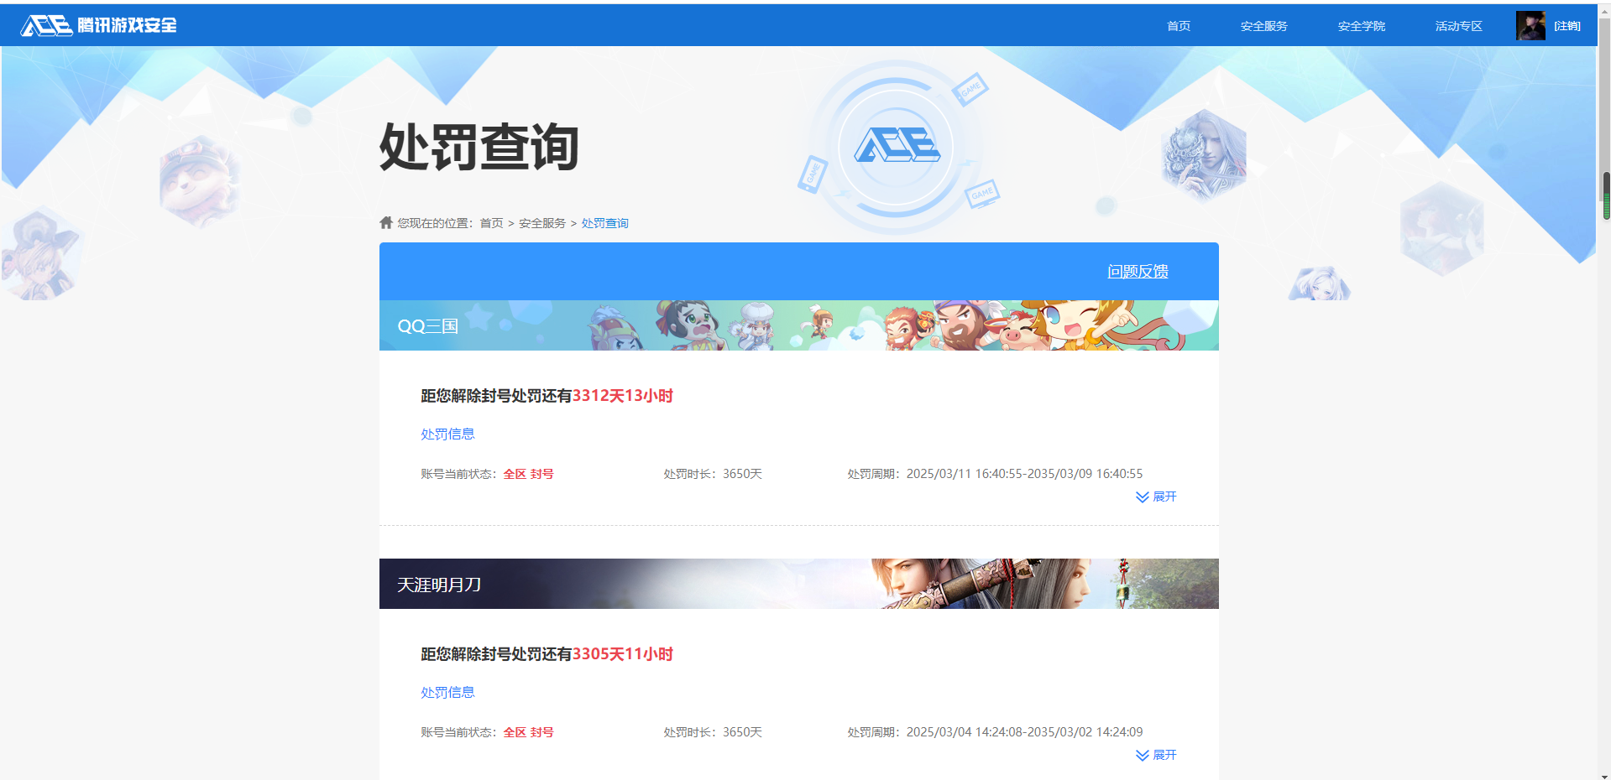The width and height of the screenshot is (1611, 780).
Task: Open the 问题反馈 feedback link
Action: pos(1138,271)
